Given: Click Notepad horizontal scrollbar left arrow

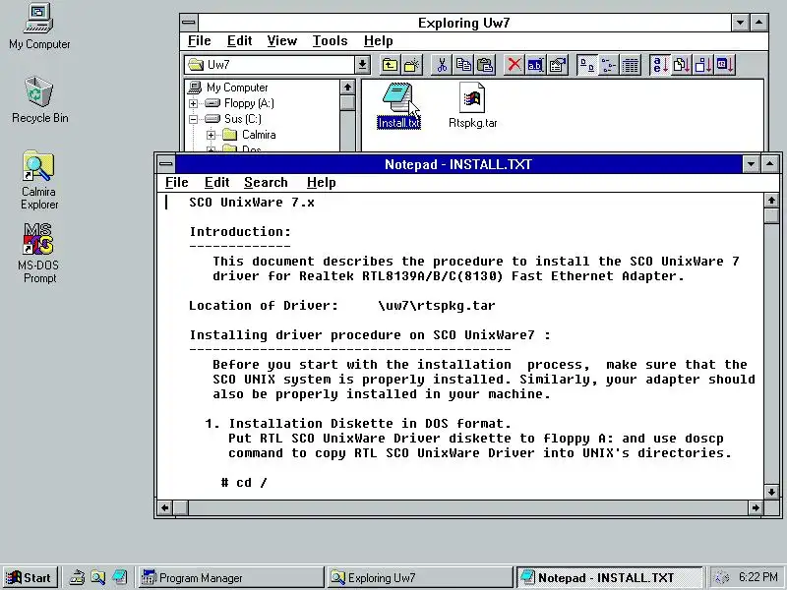Looking at the screenshot, I should pos(164,507).
